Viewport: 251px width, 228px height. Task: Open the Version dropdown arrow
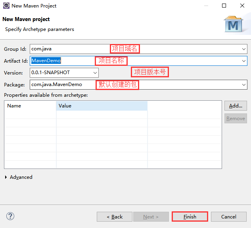pyautogui.click(x=95, y=73)
